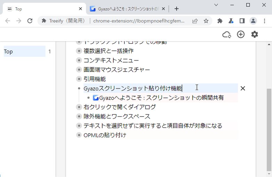272x177 pixels.
Task: Toggle Chrome side panel icon
Action: coord(242,21)
